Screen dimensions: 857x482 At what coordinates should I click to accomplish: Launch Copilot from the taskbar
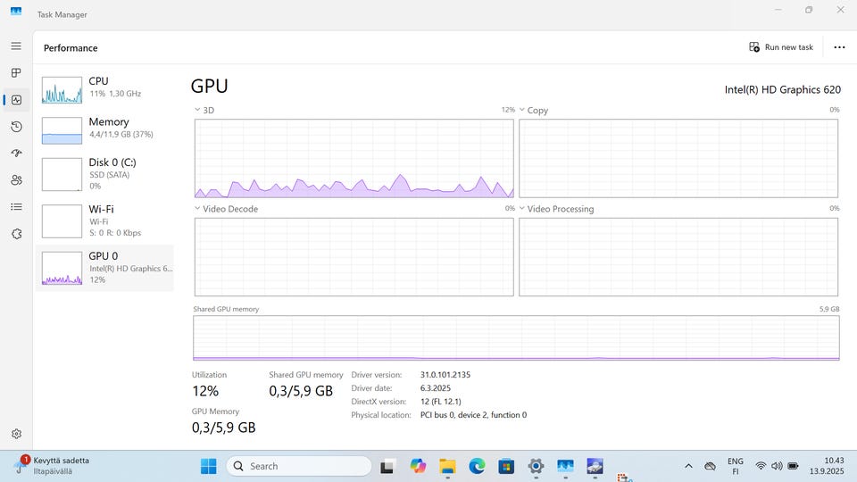pyautogui.click(x=418, y=466)
